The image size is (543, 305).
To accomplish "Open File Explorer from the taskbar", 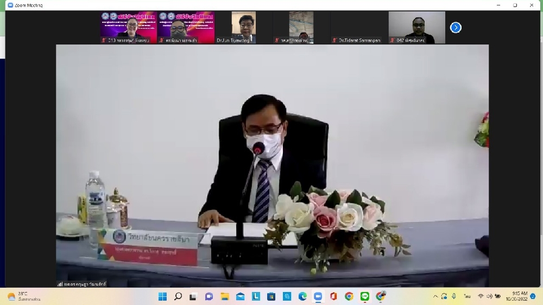I will tap(225, 296).
